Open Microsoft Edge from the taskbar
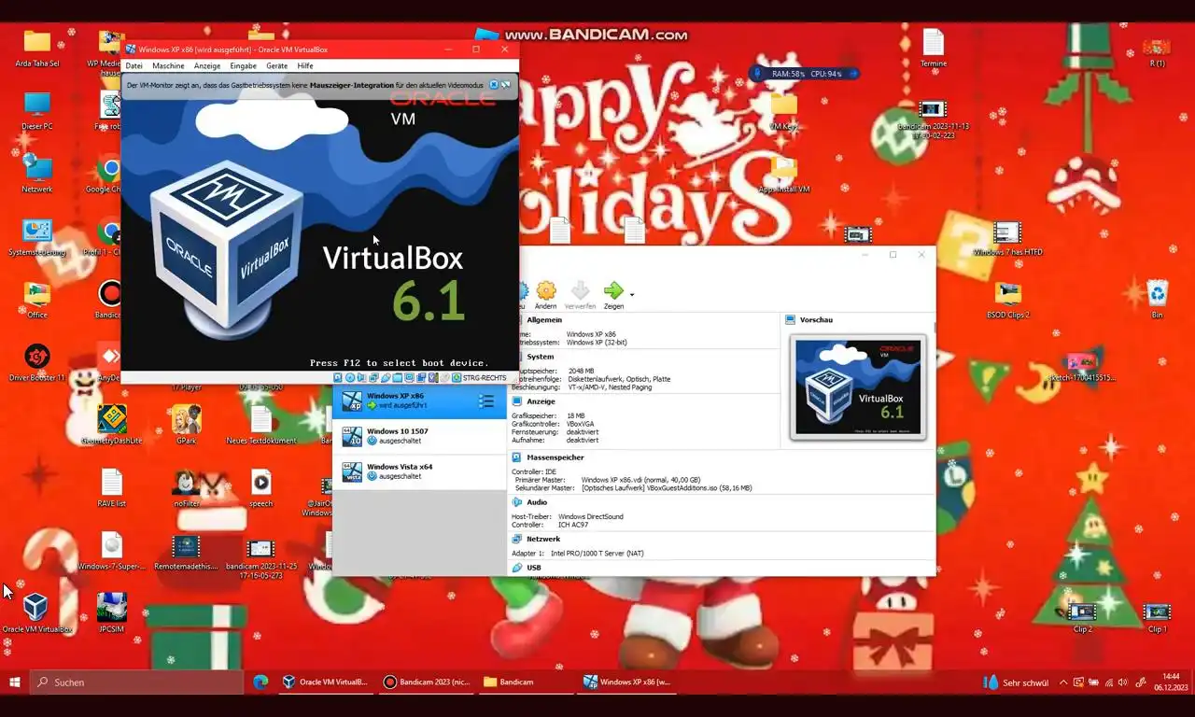The width and height of the screenshot is (1195, 717). 260,682
